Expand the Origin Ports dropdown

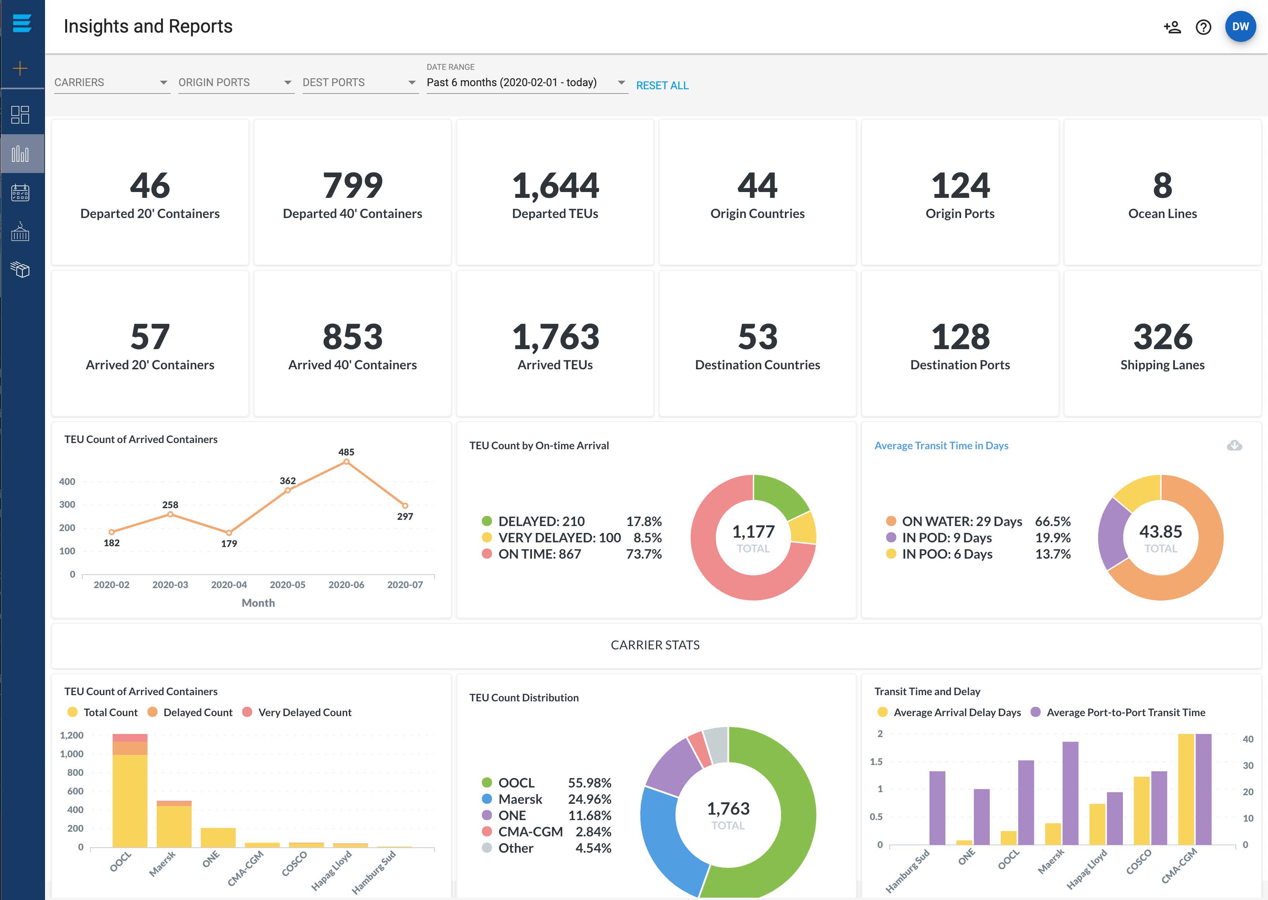tap(236, 83)
